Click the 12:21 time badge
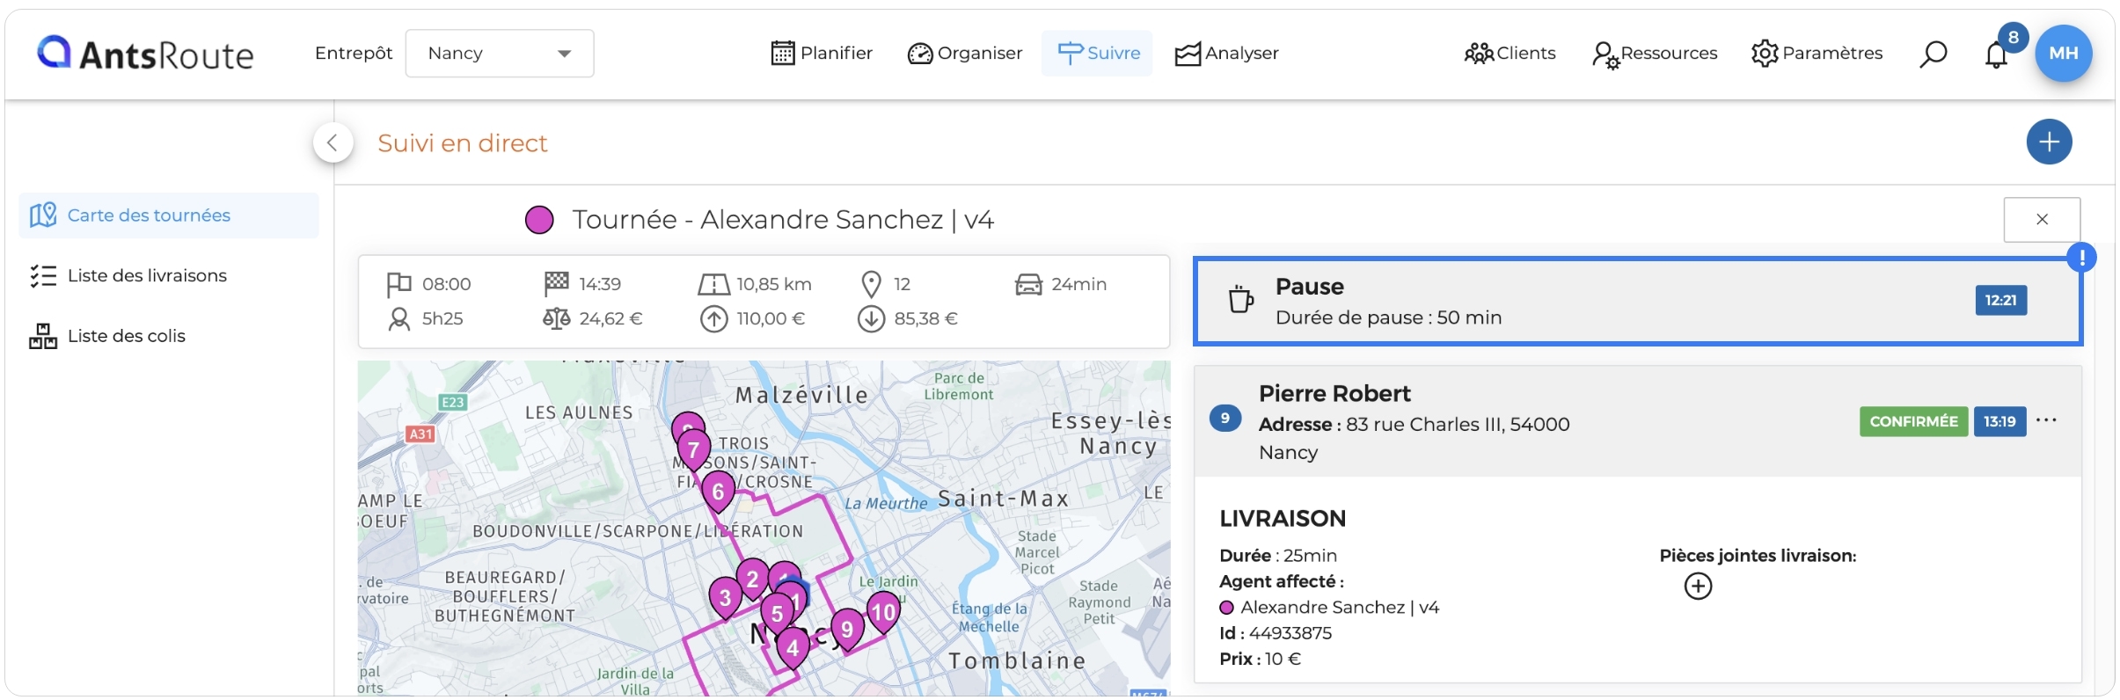The height and width of the screenshot is (700, 2120). coord(2001,300)
